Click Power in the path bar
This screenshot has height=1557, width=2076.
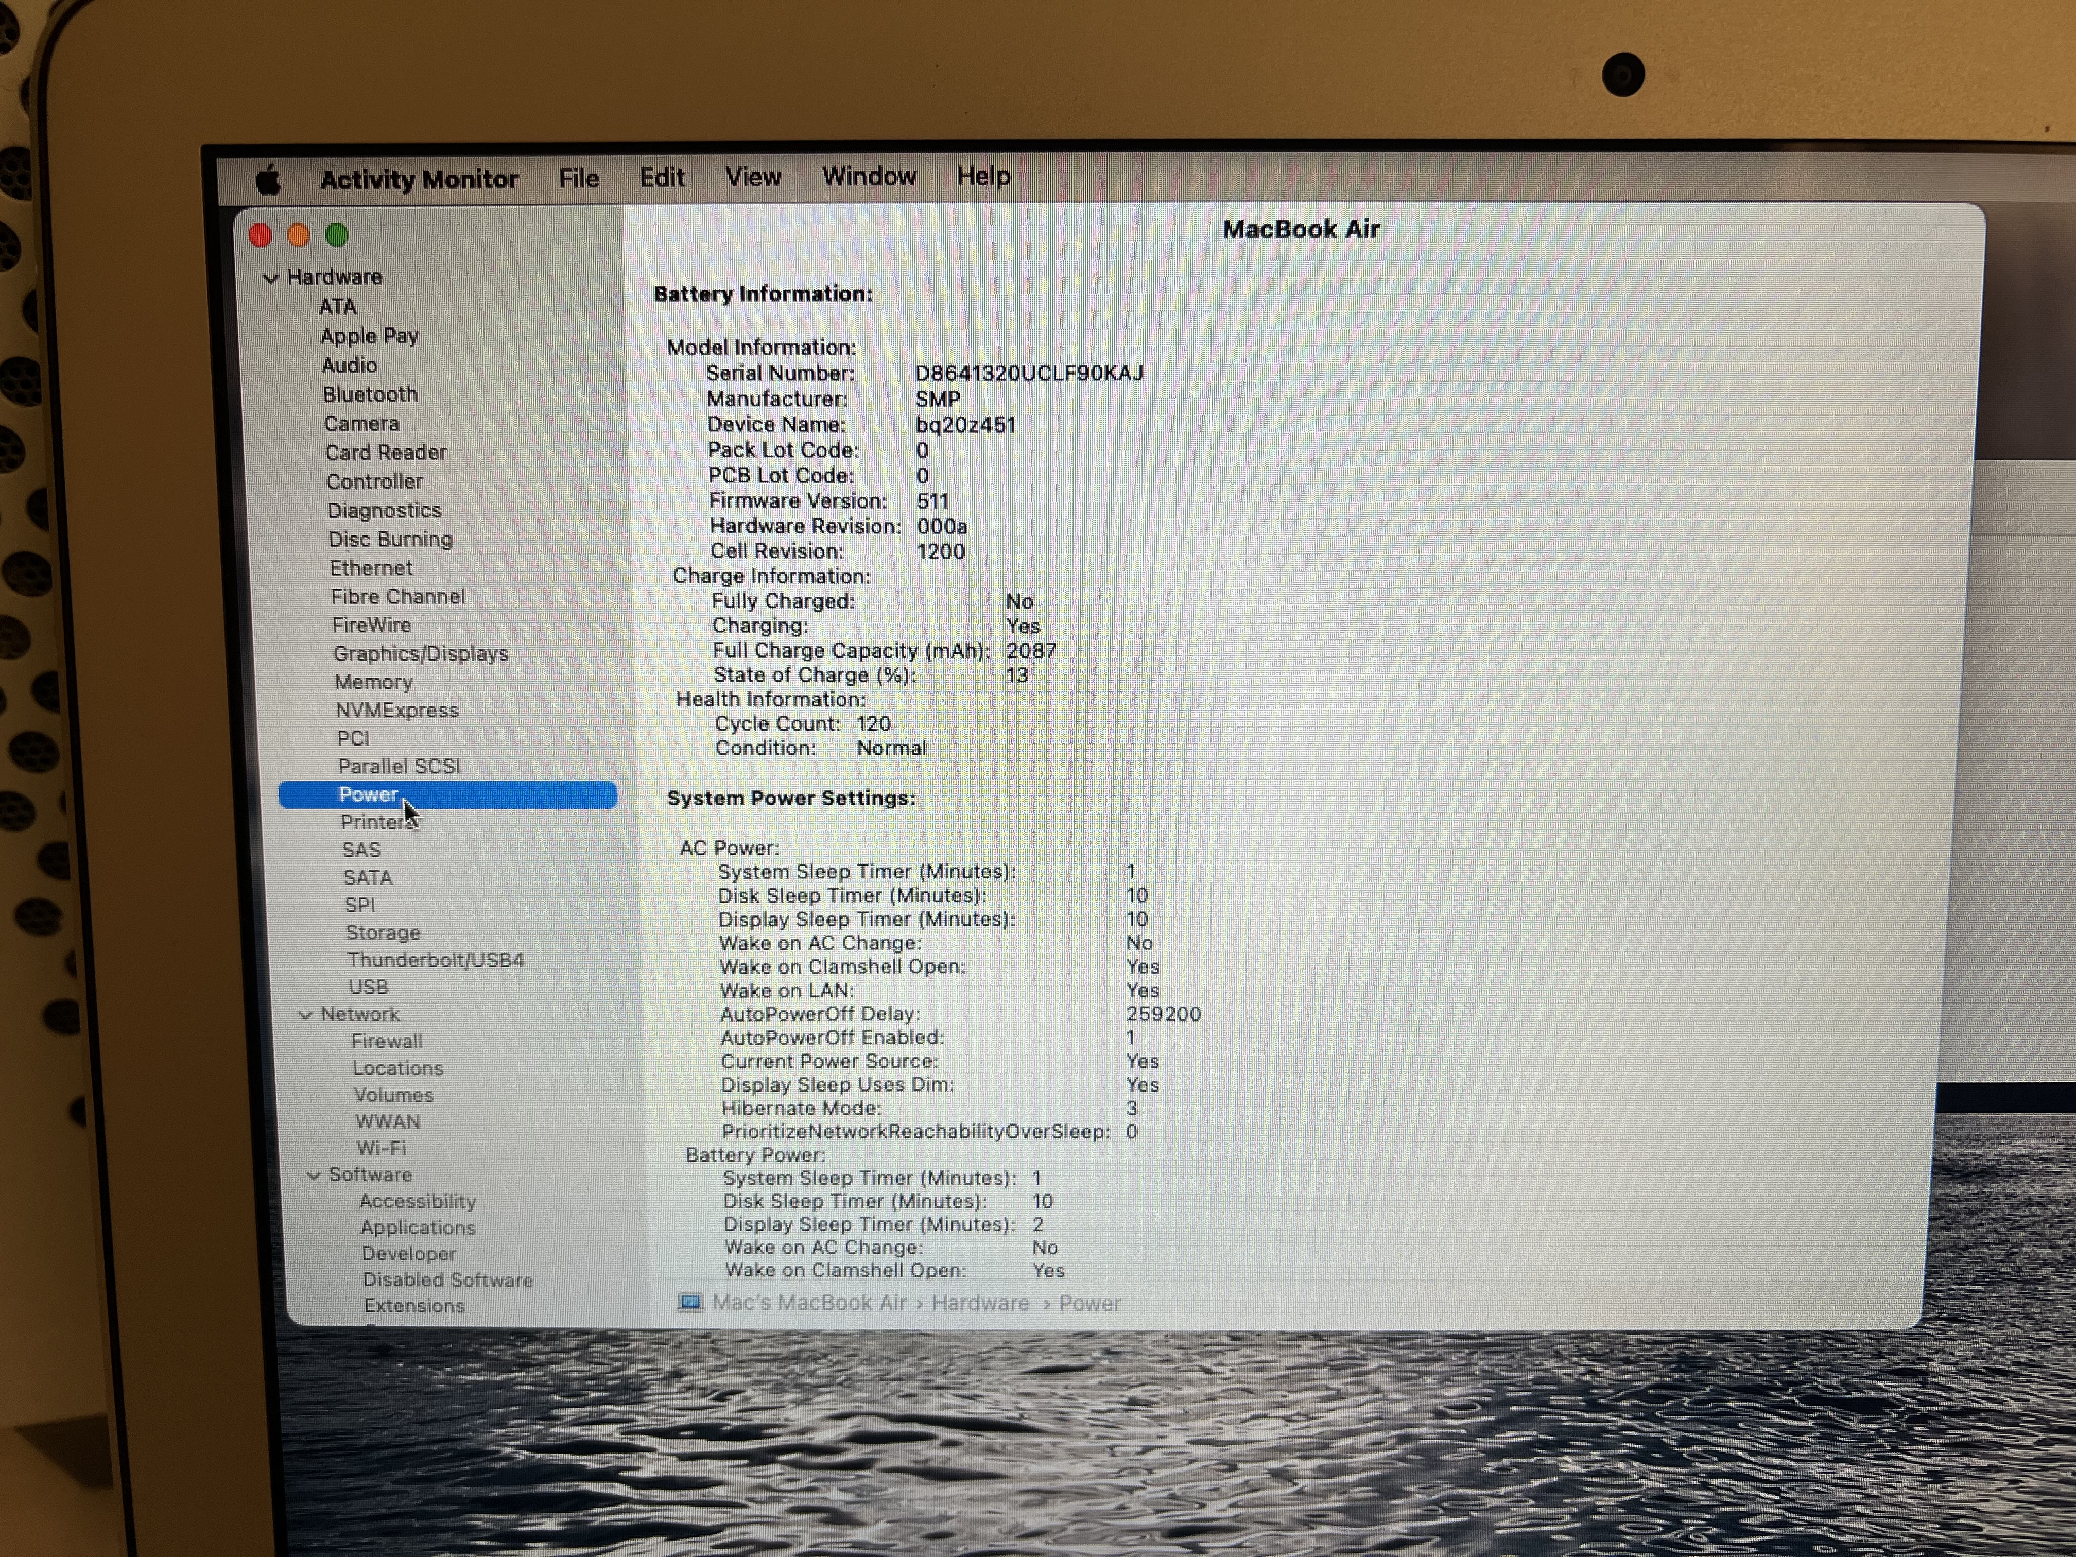coord(1089,1304)
